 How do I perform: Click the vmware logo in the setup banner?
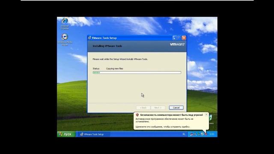click(177, 44)
